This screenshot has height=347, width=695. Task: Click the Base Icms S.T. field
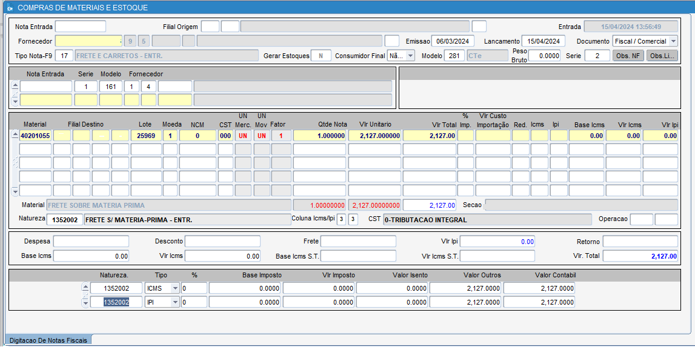[358, 256]
